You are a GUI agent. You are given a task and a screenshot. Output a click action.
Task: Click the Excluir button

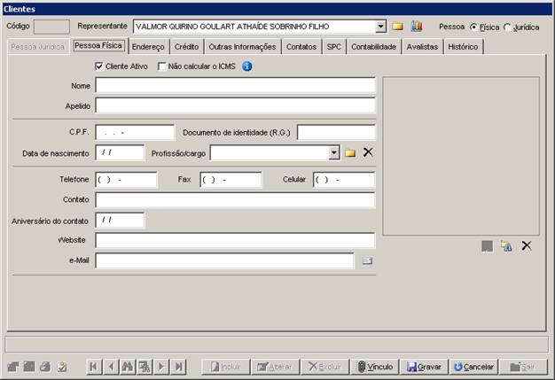(324, 367)
